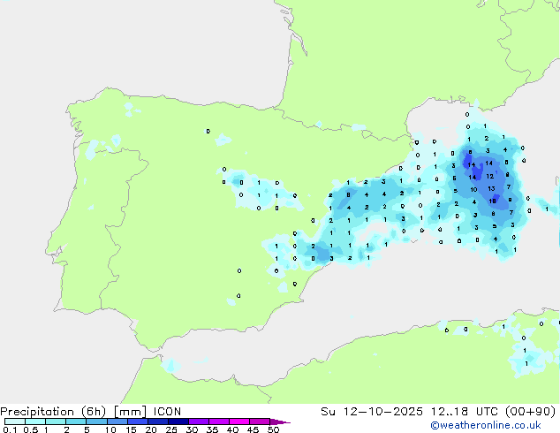Click the legend label 15
560x433 pixels.
click(131, 429)
